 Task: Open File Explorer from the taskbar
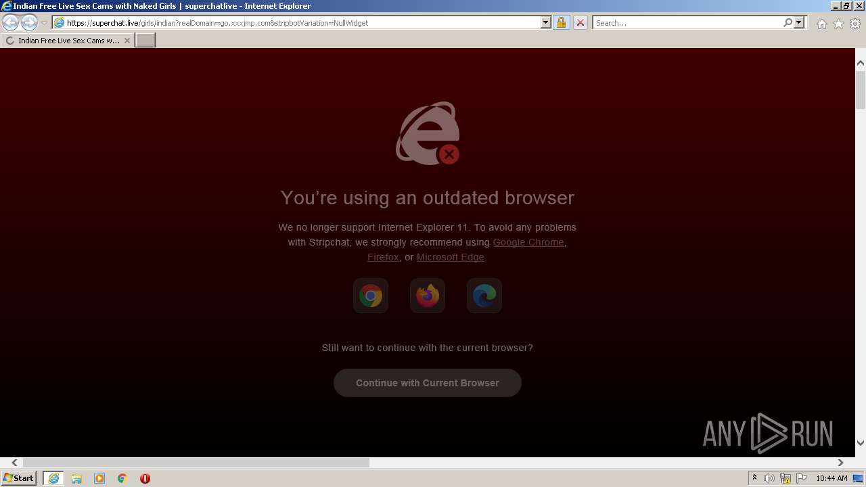point(76,478)
